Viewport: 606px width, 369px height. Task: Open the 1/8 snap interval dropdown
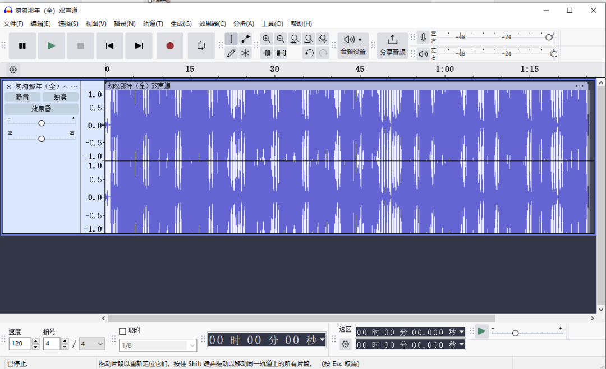pyautogui.click(x=158, y=345)
